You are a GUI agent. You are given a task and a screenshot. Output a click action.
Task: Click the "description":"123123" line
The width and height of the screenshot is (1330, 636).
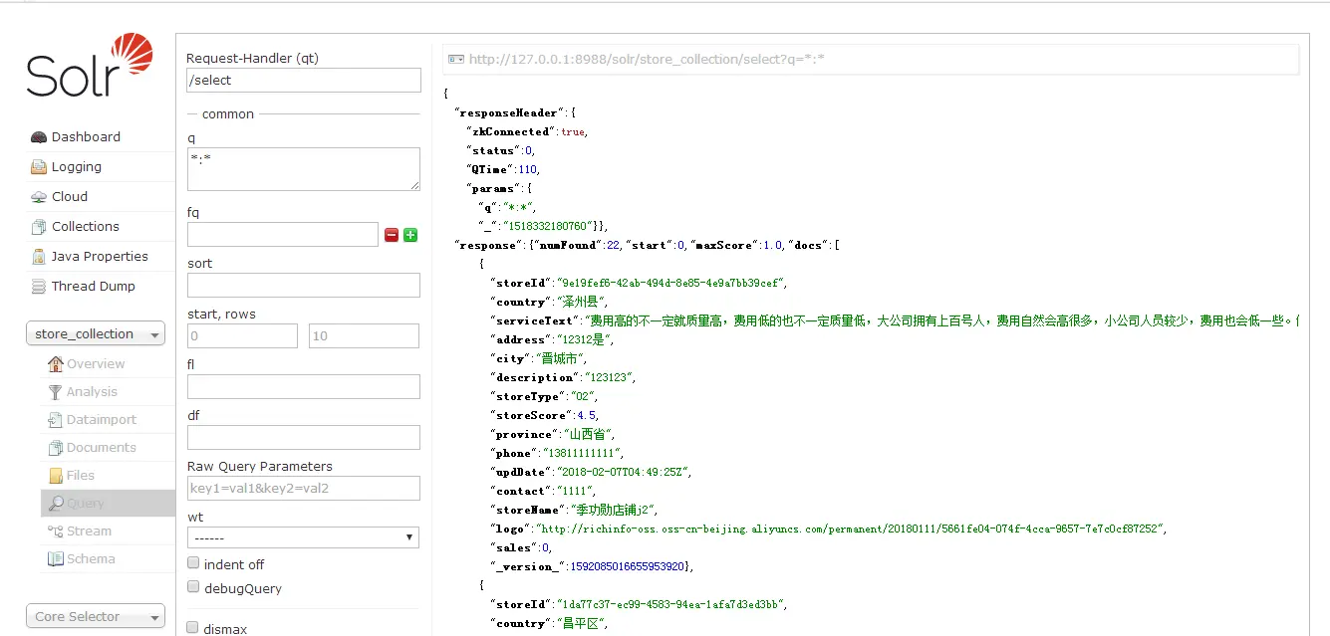point(563,377)
